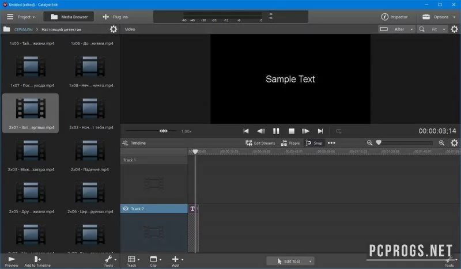
Task: Preview the selected media file
Action: click(x=12, y=262)
